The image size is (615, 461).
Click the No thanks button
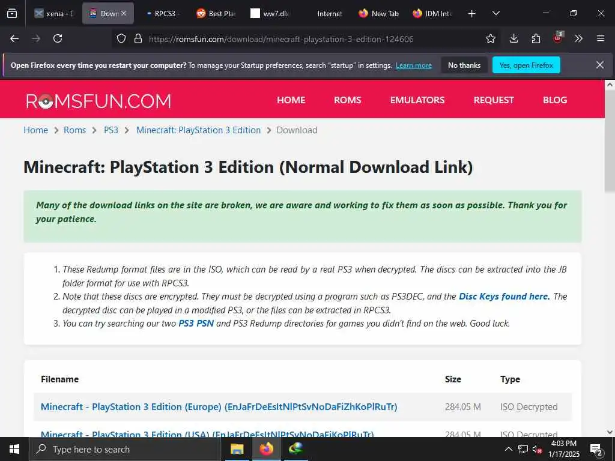click(464, 65)
